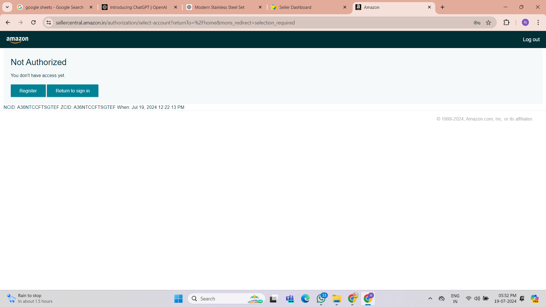Open the Chrome profile N avatar
This screenshot has width=546, height=307.
[525, 22]
